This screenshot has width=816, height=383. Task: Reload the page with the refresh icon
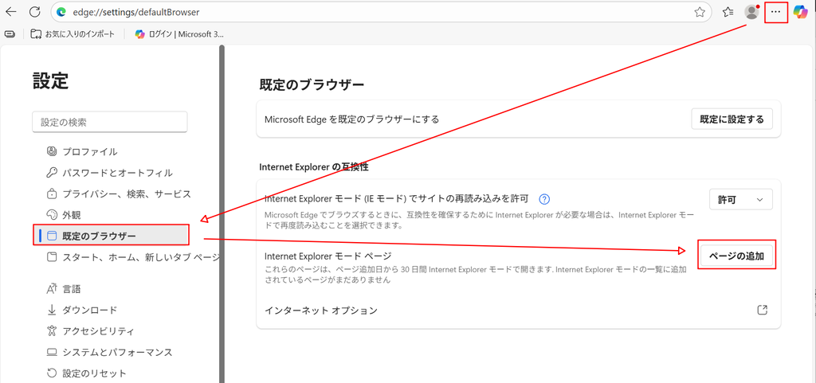tap(35, 12)
